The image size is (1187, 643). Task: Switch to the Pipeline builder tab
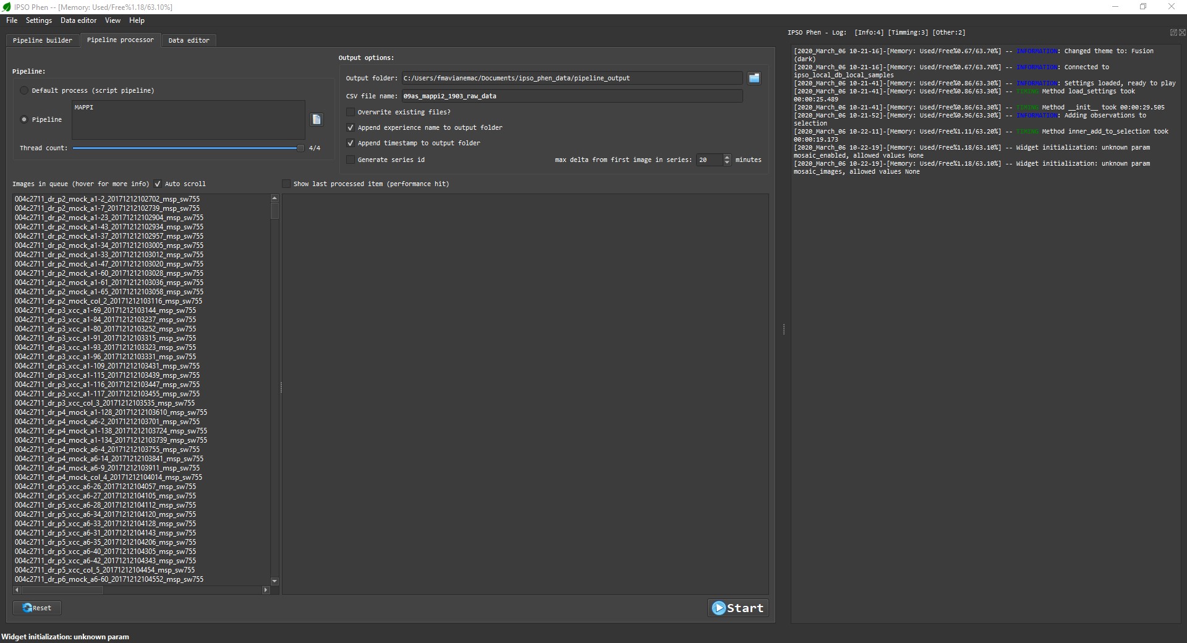click(x=43, y=40)
